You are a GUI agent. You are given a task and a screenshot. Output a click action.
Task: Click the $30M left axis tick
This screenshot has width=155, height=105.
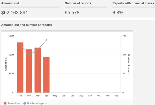point(11,36)
